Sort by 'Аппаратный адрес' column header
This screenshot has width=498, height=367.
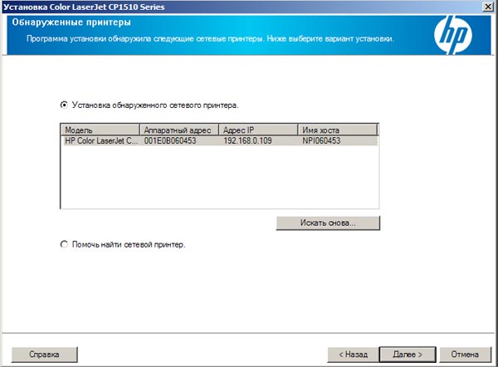pyautogui.click(x=179, y=130)
